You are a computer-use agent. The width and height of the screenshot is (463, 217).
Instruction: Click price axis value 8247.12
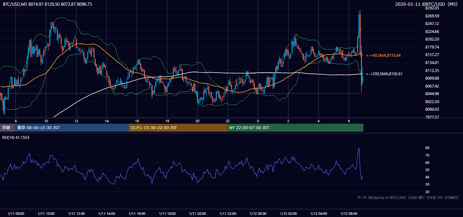[432, 24]
